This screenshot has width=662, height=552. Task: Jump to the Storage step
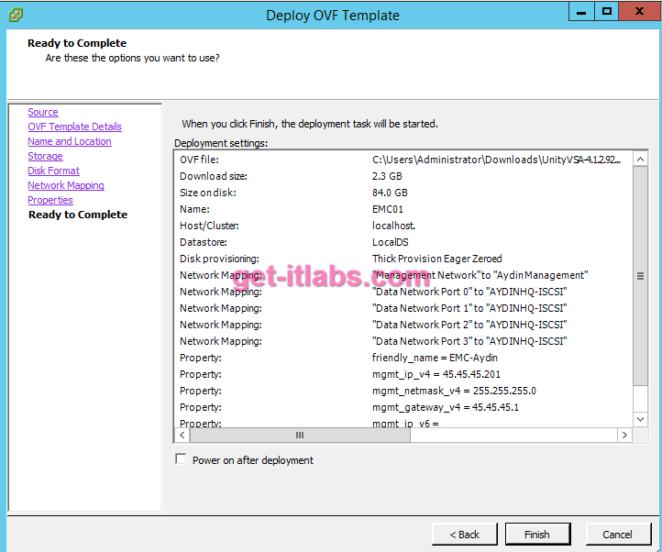point(45,156)
